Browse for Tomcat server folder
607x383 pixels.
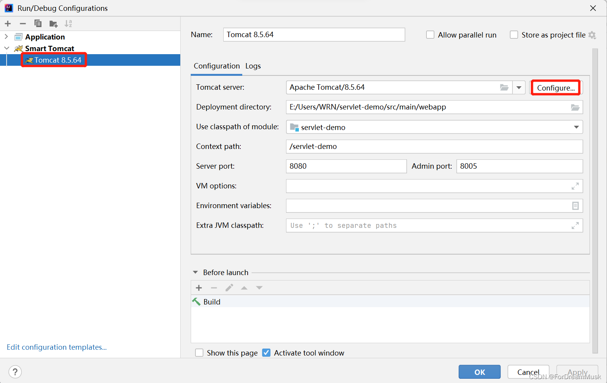point(504,87)
